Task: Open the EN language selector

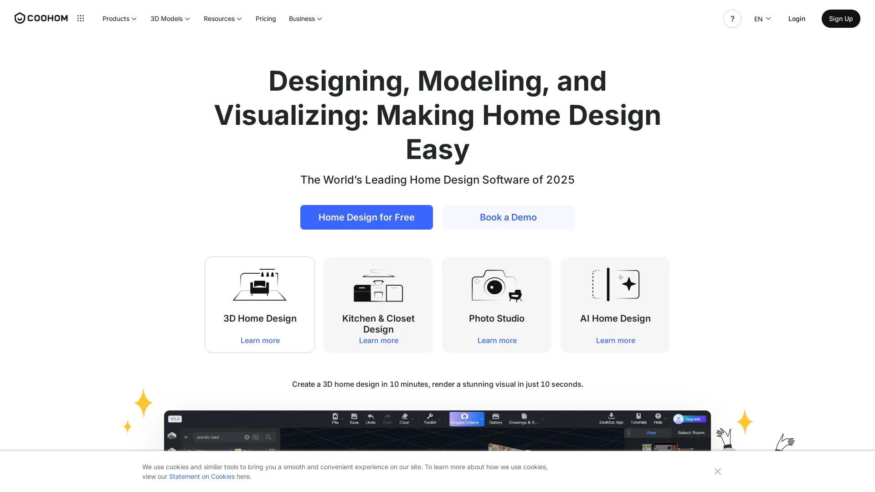Action: [762, 19]
